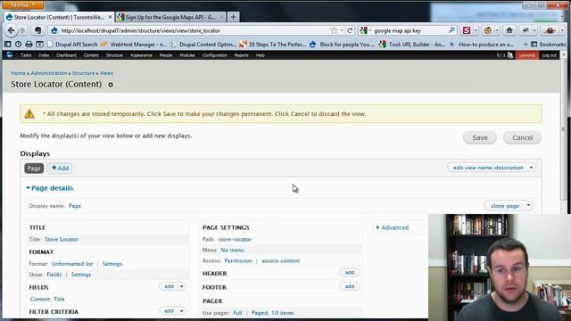Open the edit view name/description dropdown arrow
Screen dimensions: 571x321
pos(532,168)
